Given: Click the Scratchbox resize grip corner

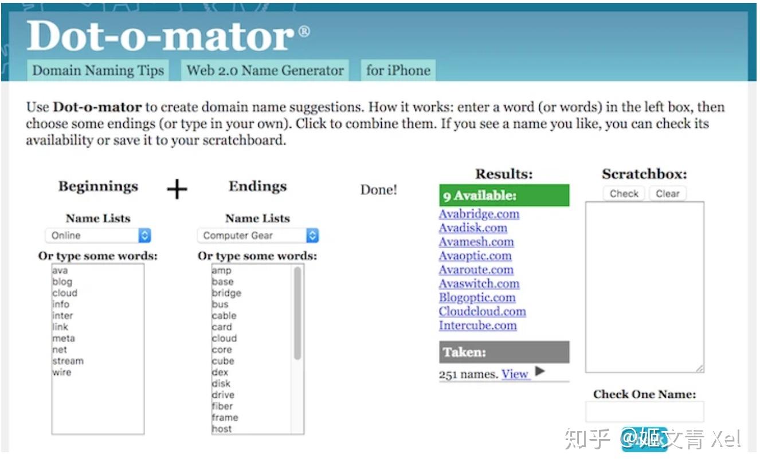Looking at the screenshot, I should click(x=699, y=368).
